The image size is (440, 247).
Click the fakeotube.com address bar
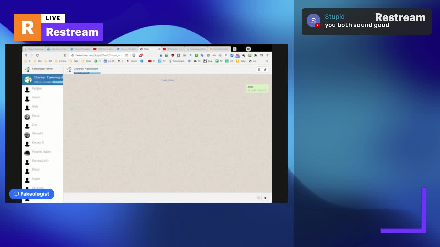click(x=98, y=55)
